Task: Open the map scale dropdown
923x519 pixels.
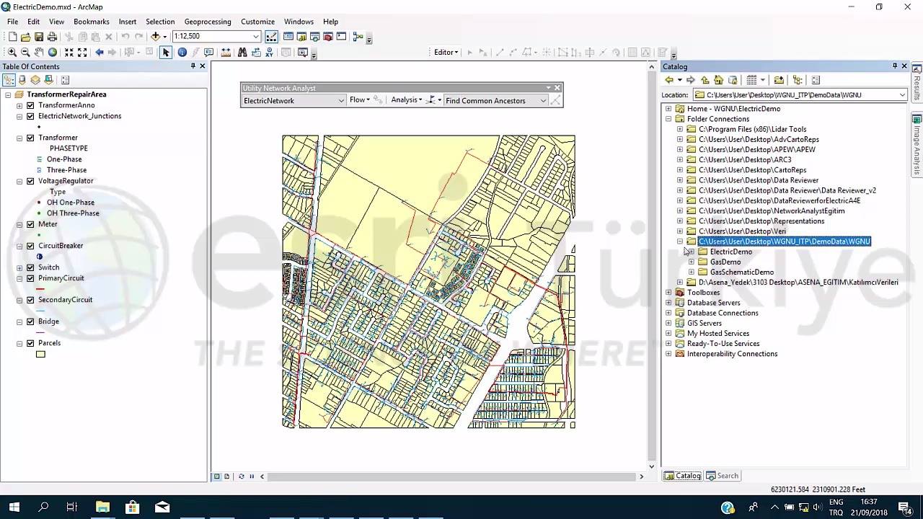Action: click(x=256, y=37)
